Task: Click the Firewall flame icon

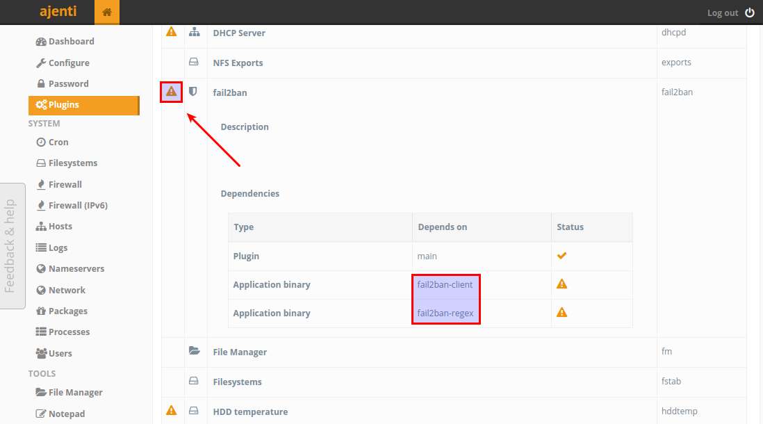Action: point(41,184)
